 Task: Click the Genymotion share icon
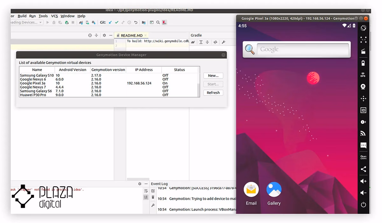click(x=363, y=169)
